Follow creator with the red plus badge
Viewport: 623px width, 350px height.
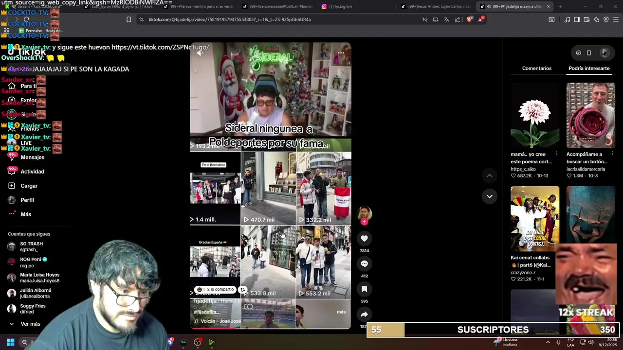(364, 222)
